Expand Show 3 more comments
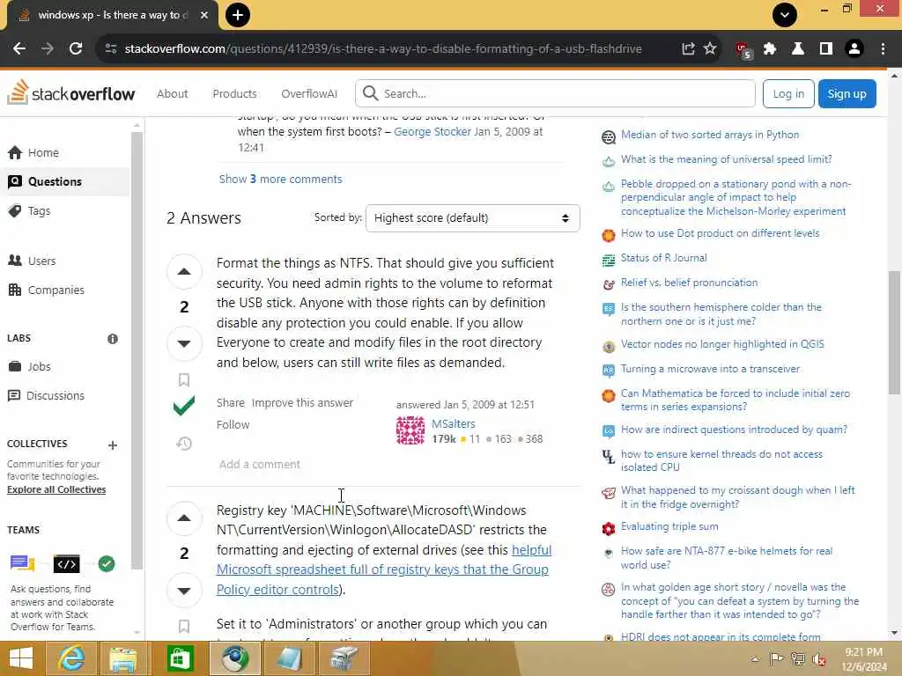This screenshot has height=676, width=902. 281,179
